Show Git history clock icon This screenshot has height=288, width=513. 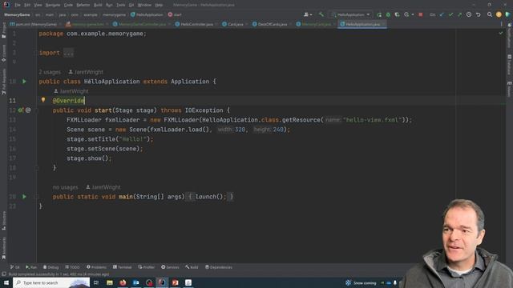coord(469,14)
